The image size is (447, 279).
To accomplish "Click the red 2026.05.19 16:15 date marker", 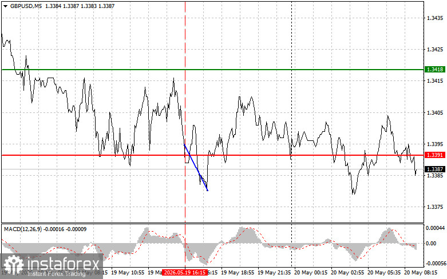I will point(185,273).
